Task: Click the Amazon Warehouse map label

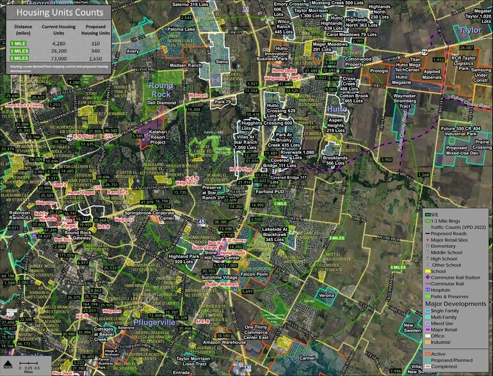Action: click(206, 343)
